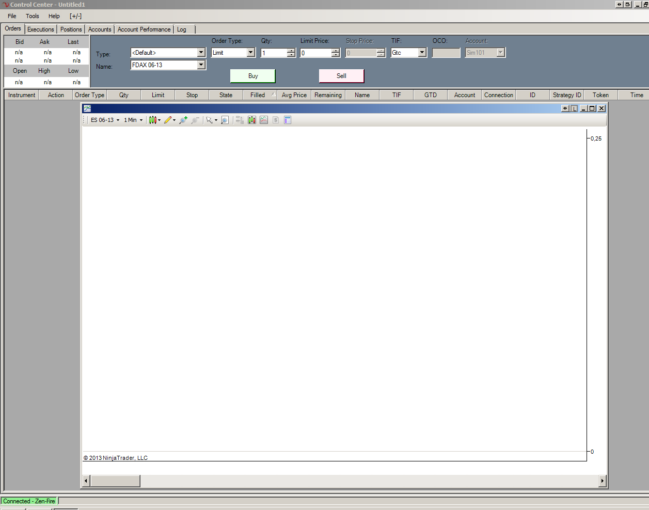Image resolution: width=649 pixels, height=510 pixels.
Task: Open the cursor pointer type menu
Action: click(x=212, y=120)
